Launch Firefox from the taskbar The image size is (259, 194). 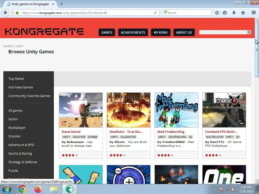coord(38,189)
